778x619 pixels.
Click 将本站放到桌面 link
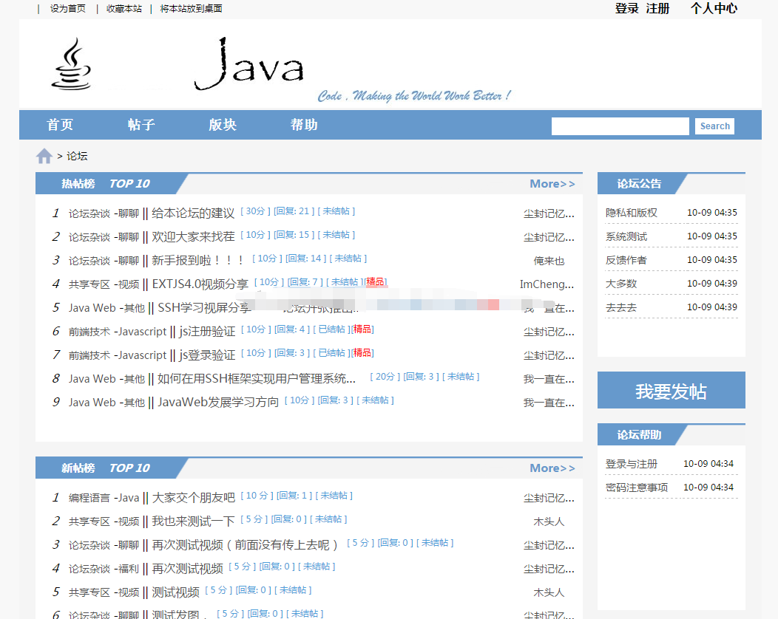pyautogui.click(x=191, y=8)
